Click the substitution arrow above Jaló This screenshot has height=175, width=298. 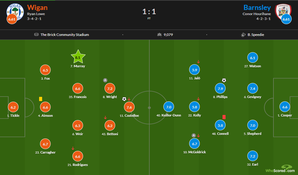point(198,62)
